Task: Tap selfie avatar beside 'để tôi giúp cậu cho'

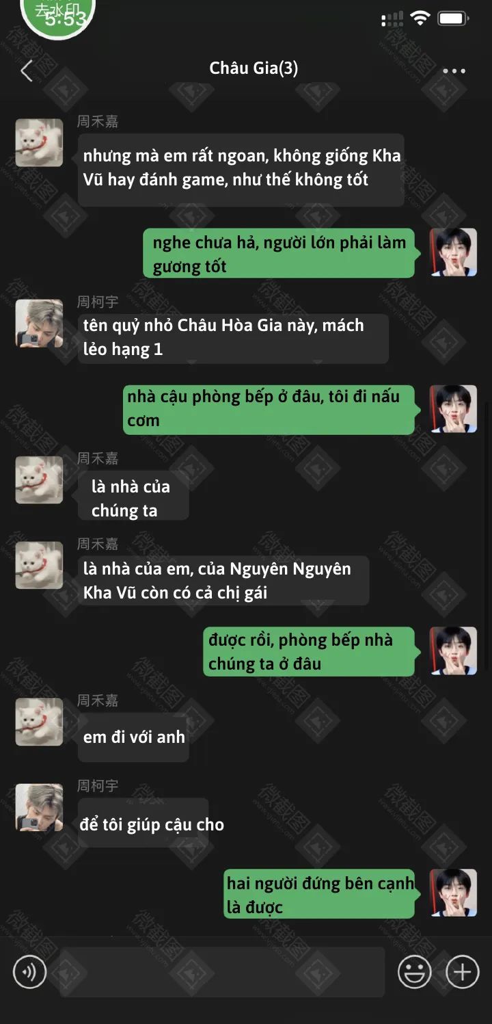Action: click(39, 807)
